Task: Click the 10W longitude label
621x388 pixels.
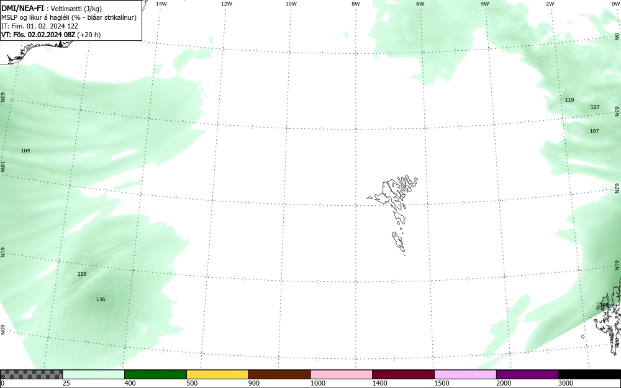Action: pyautogui.click(x=291, y=4)
